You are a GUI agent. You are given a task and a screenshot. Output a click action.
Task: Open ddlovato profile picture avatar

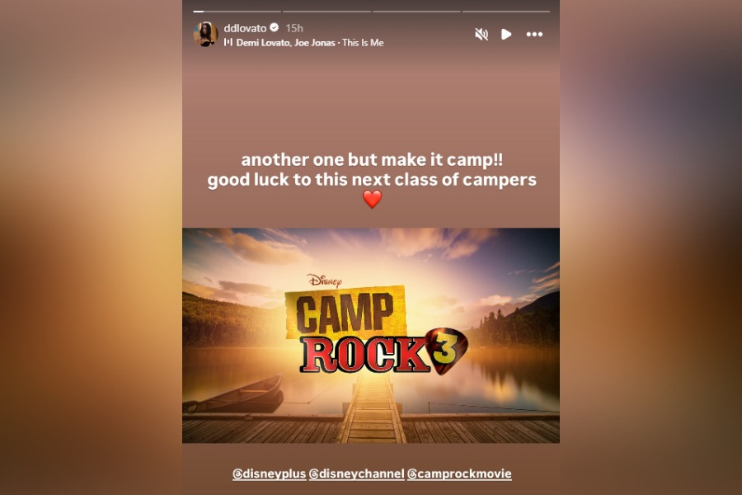tap(205, 34)
